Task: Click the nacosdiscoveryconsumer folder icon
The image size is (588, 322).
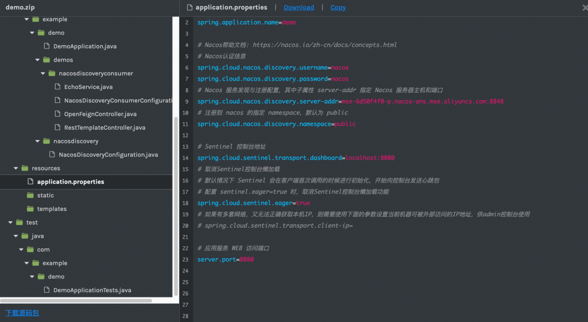Action: pos(52,73)
